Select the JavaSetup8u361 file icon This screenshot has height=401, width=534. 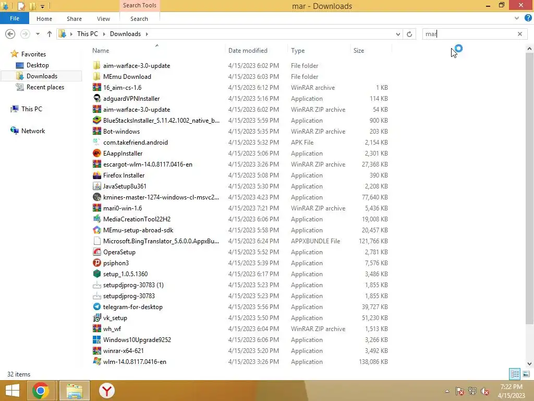pyautogui.click(x=96, y=186)
